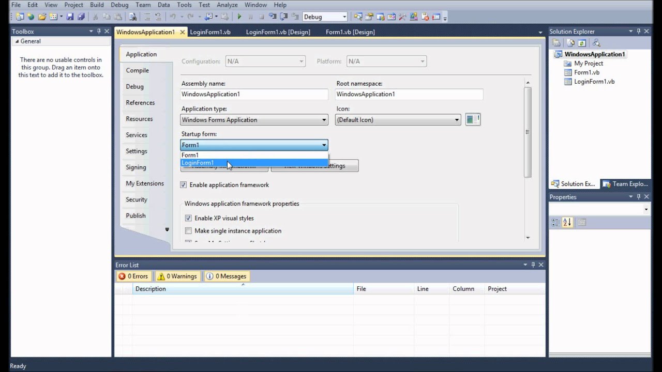
Task: Click the designer vertical scrollbar down arrow
Action: 528,238
